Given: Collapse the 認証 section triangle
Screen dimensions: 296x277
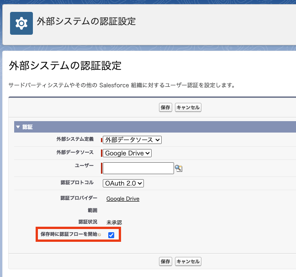Looking at the screenshot, I should 18,127.
